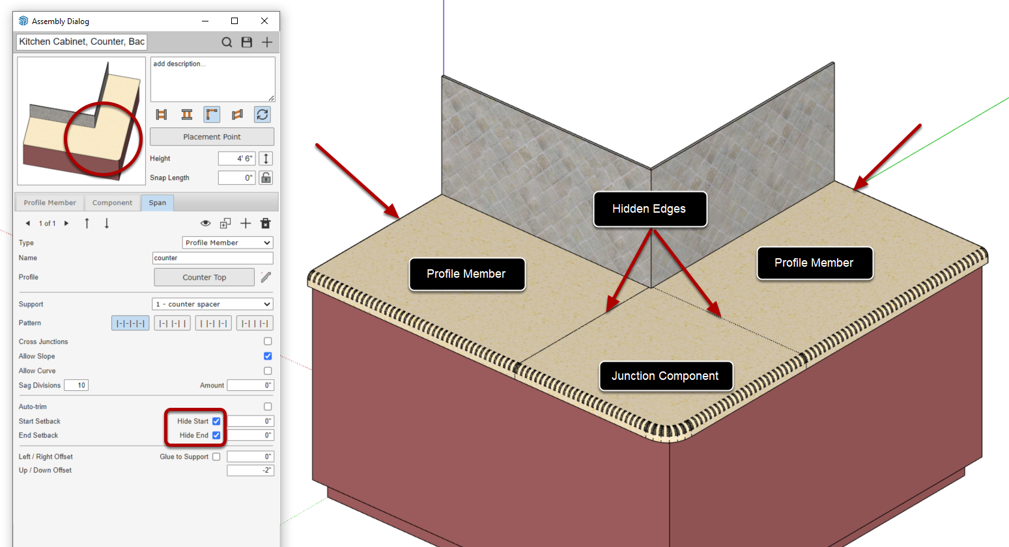Click the search magnifier icon
This screenshot has height=547, width=1009.
pyautogui.click(x=227, y=42)
